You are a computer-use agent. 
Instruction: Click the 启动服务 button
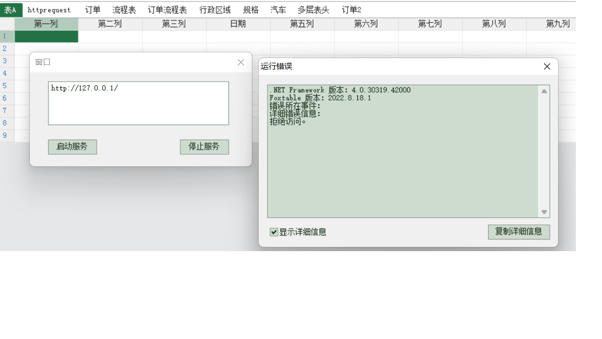[72, 147]
